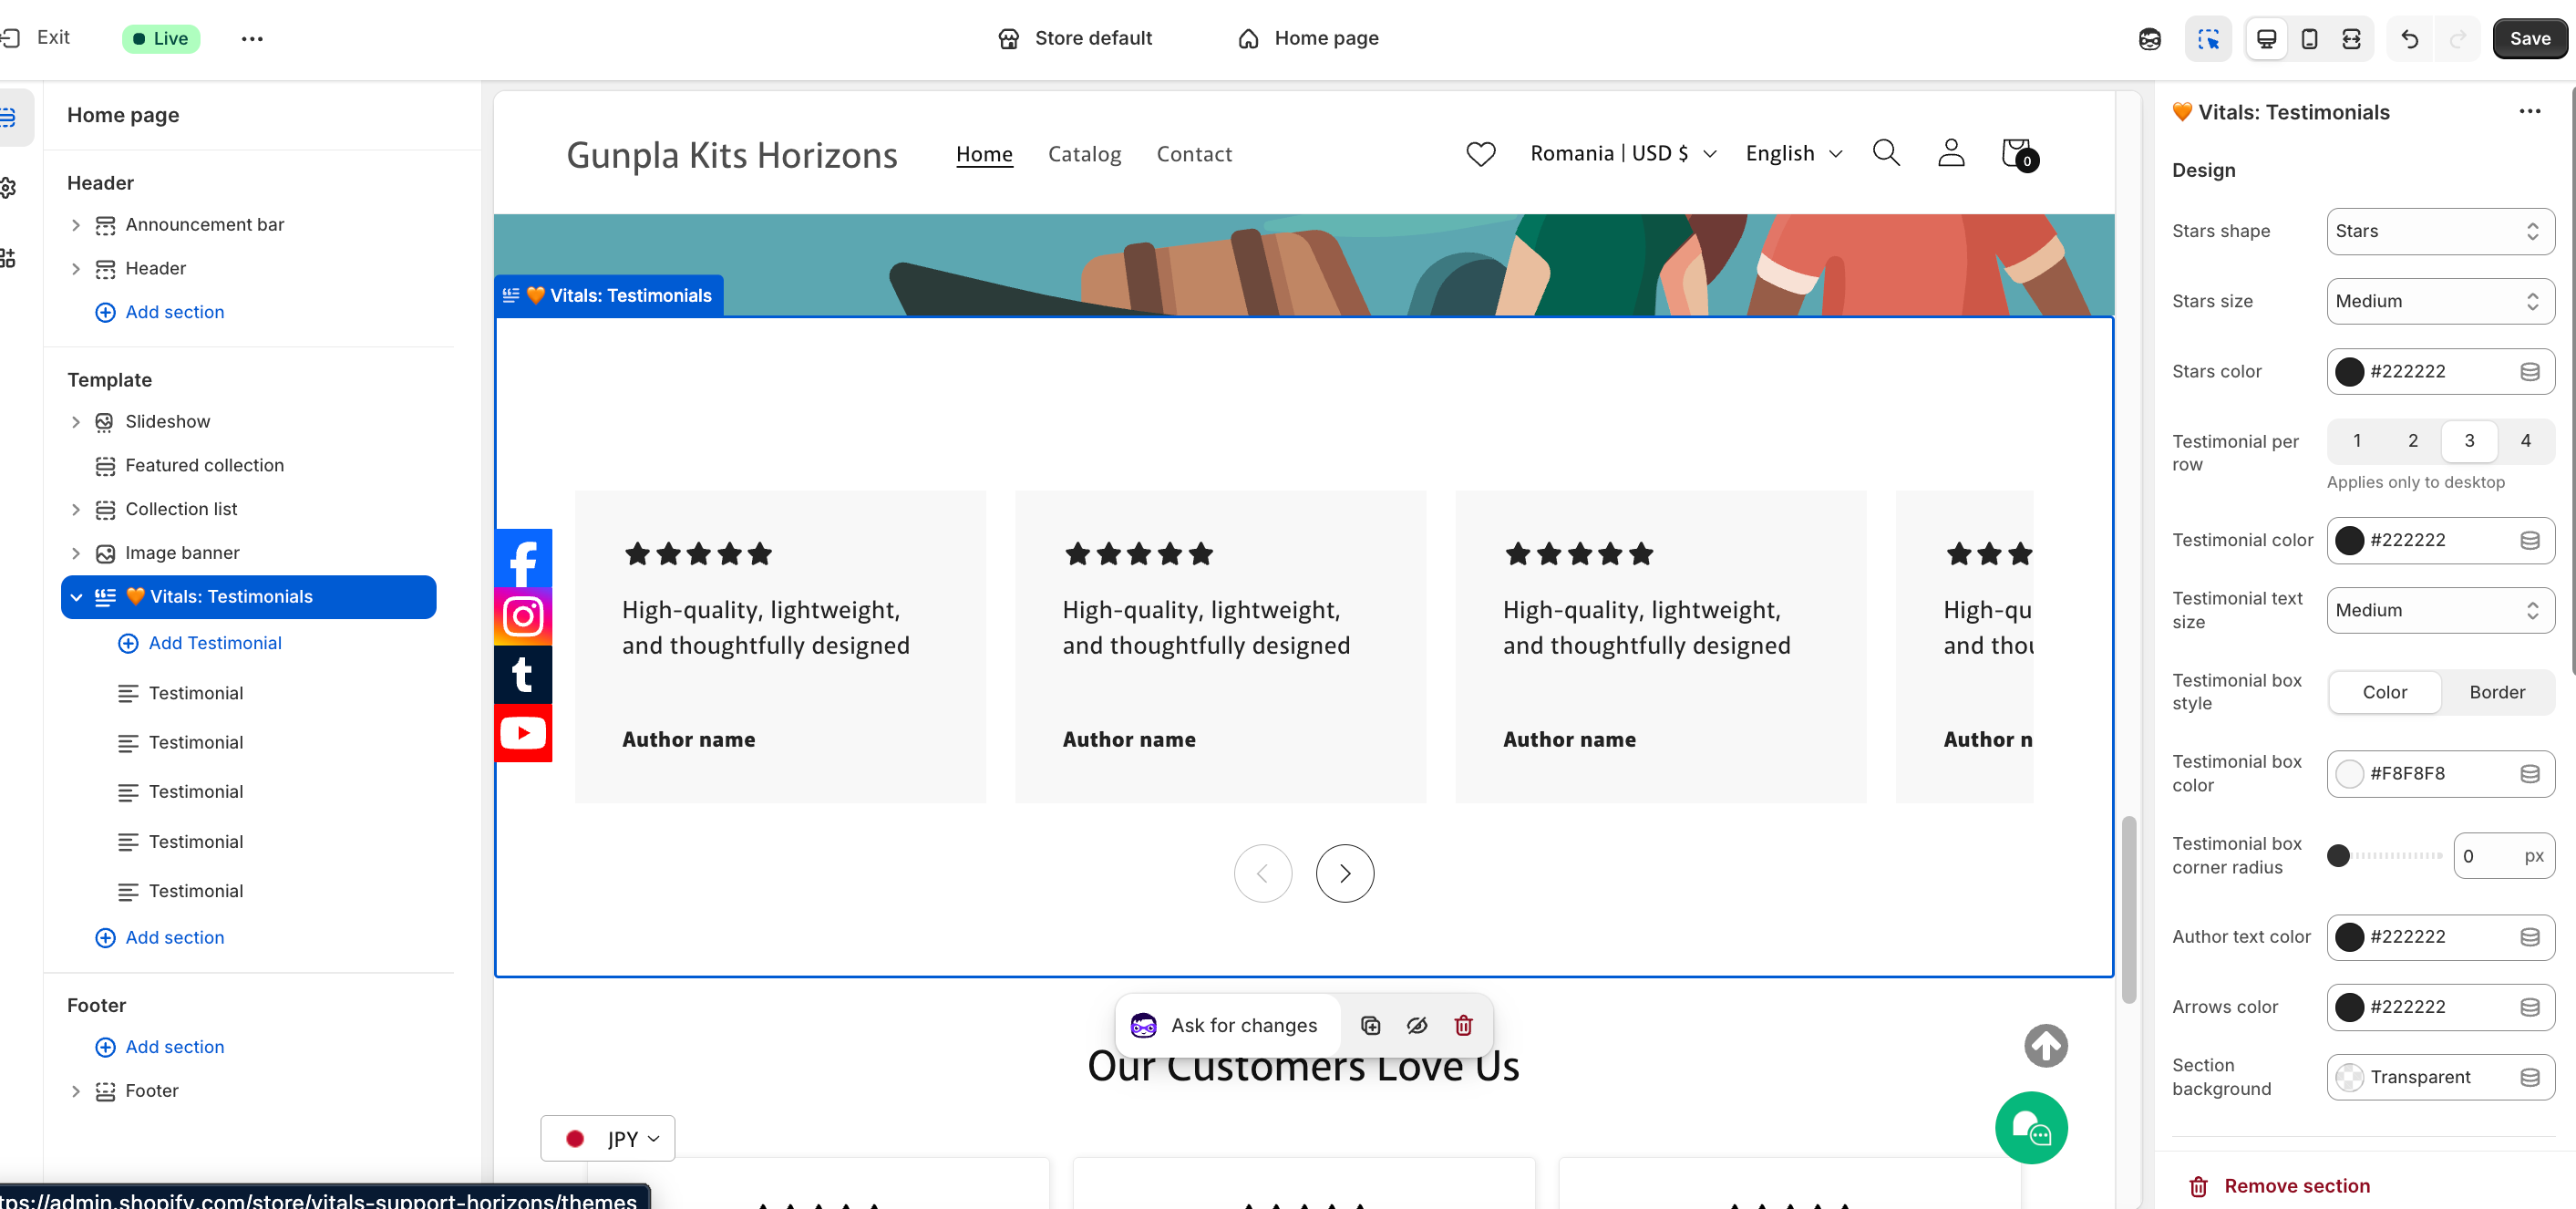The image size is (2576, 1209).
Task: Click the trash delete section icon
Action: (1463, 1025)
